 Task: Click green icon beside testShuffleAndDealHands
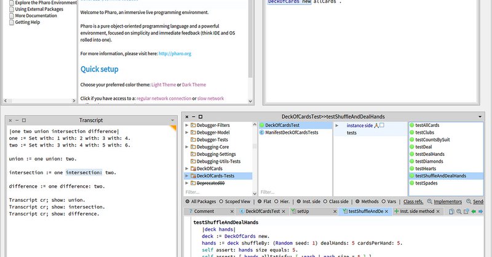tap(412, 176)
